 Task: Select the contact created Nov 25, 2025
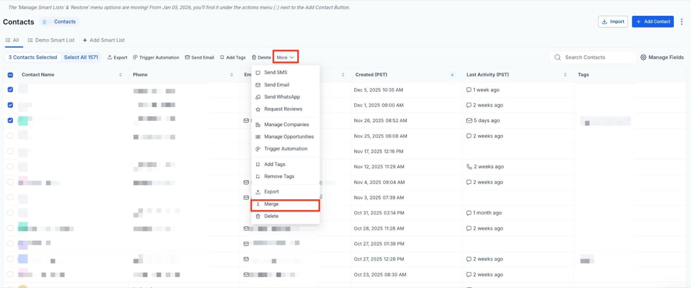[x=10, y=136]
